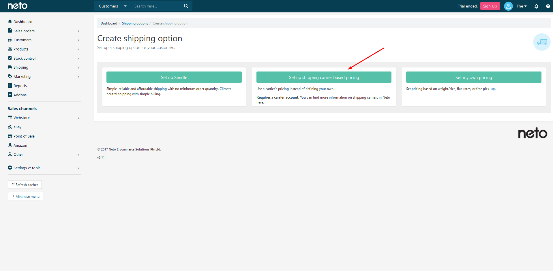Click the Marketing tag icon
The image size is (553, 271).
tap(10, 76)
